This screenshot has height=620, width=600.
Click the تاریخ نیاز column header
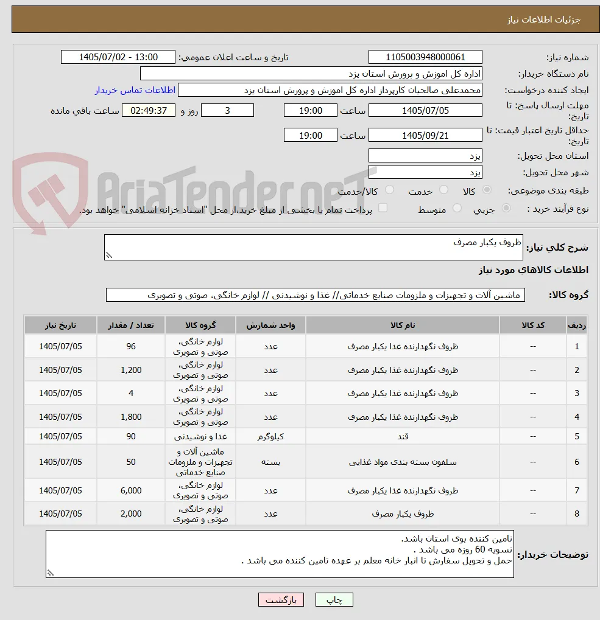coord(60,325)
